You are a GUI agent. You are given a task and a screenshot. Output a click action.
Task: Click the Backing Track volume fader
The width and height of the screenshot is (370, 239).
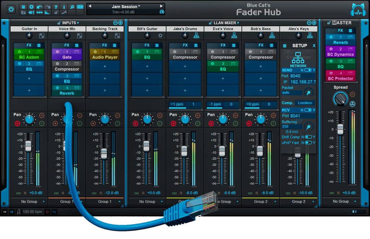point(104,154)
